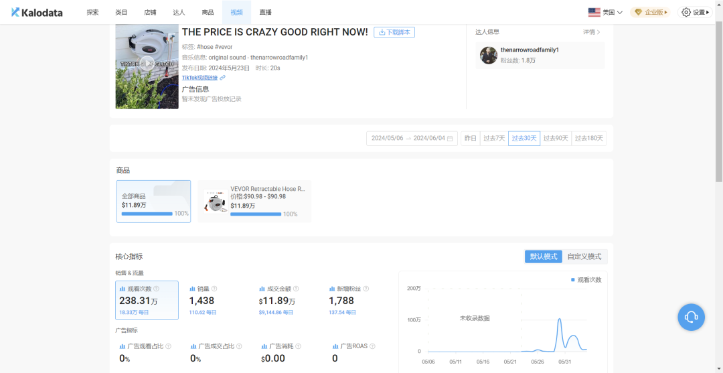Click help icon next to 观看次数
Image resolution: width=723 pixels, height=373 pixels.
156,289
